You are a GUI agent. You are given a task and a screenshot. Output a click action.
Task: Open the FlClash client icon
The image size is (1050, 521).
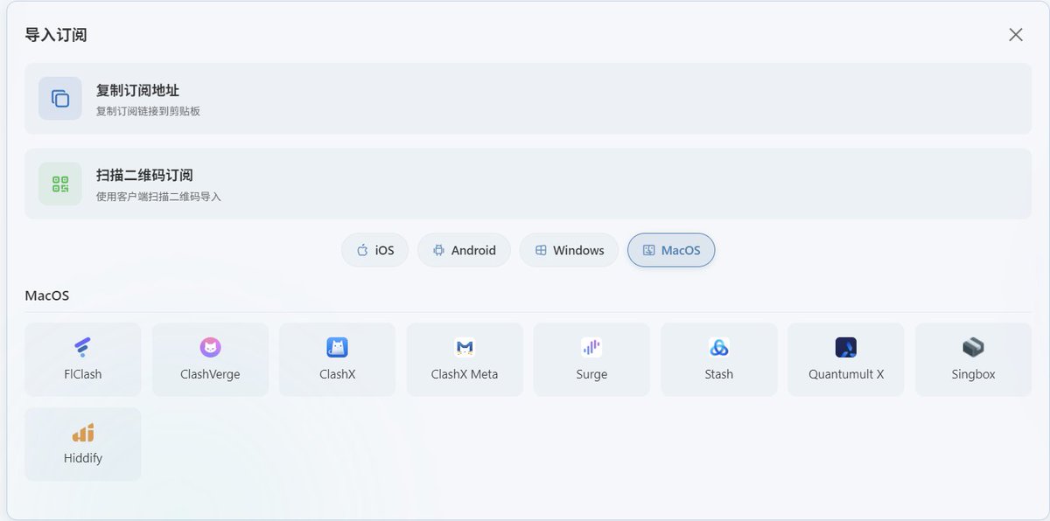83,347
